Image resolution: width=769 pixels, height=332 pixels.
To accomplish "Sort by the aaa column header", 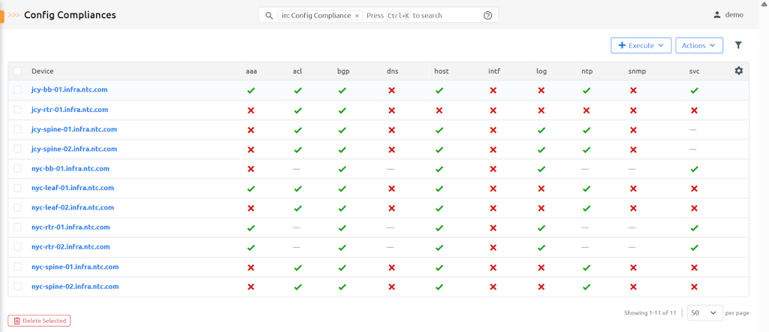I will coord(251,71).
